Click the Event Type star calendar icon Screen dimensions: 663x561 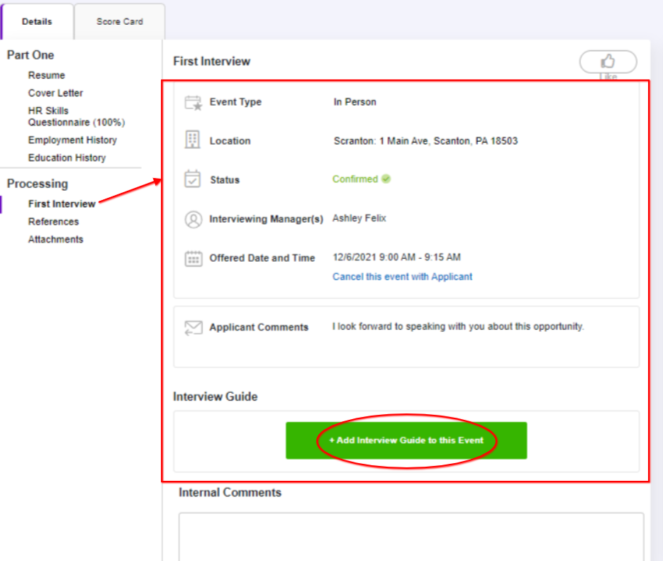194,101
